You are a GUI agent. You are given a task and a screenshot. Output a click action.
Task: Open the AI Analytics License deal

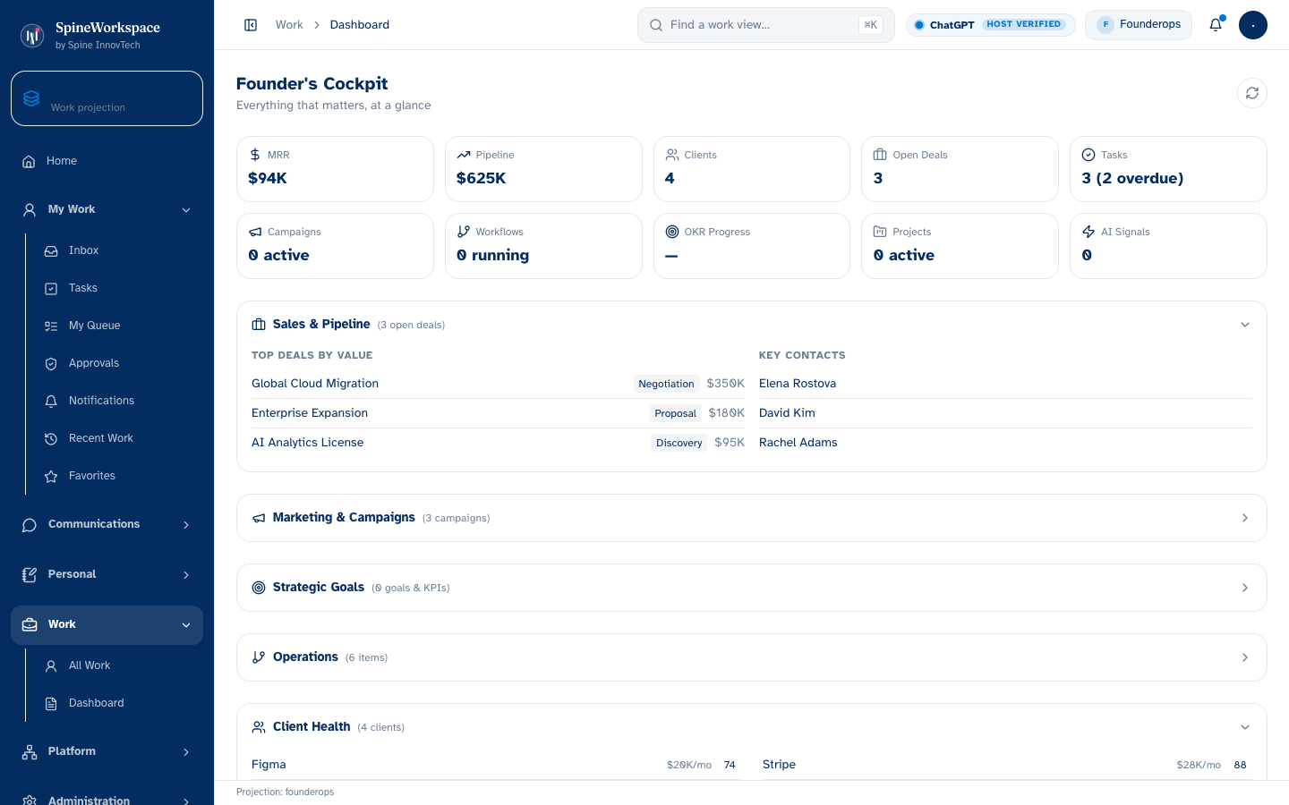[498, 443]
